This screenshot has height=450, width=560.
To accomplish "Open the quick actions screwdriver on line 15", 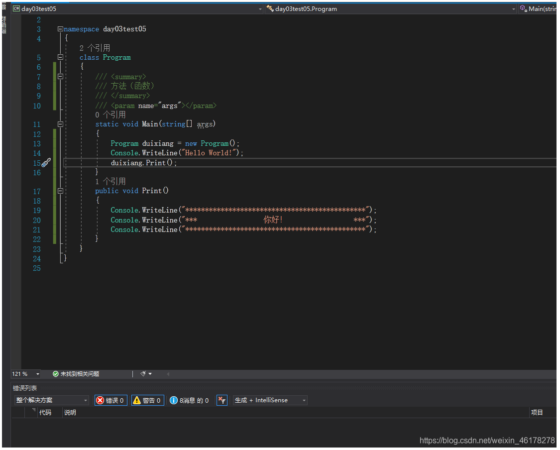I will pos(46,163).
